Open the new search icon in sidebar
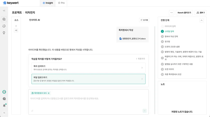 coord(4,19)
